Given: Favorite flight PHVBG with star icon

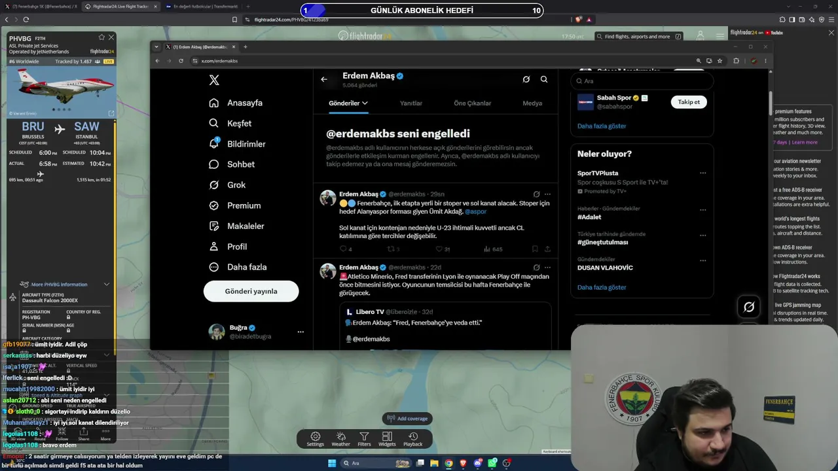Looking at the screenshot, I should pyautogui.click(x=101, y=37).
